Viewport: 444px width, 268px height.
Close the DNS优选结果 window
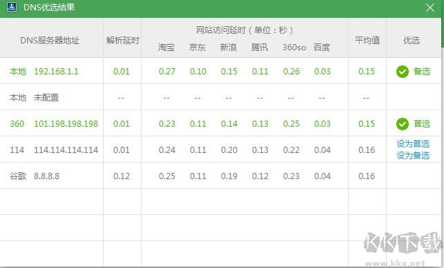[430, 8]
